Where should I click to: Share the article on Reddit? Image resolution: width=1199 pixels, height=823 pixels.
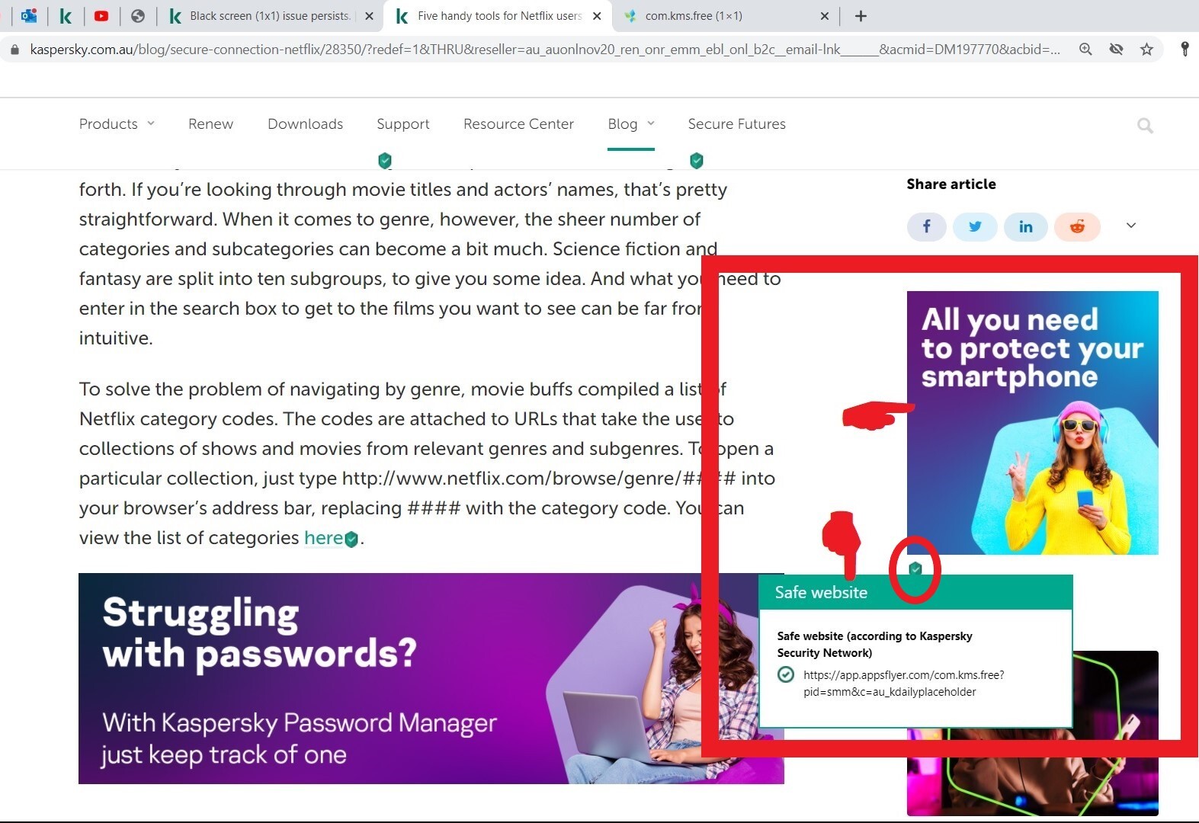click(1077, 226)
